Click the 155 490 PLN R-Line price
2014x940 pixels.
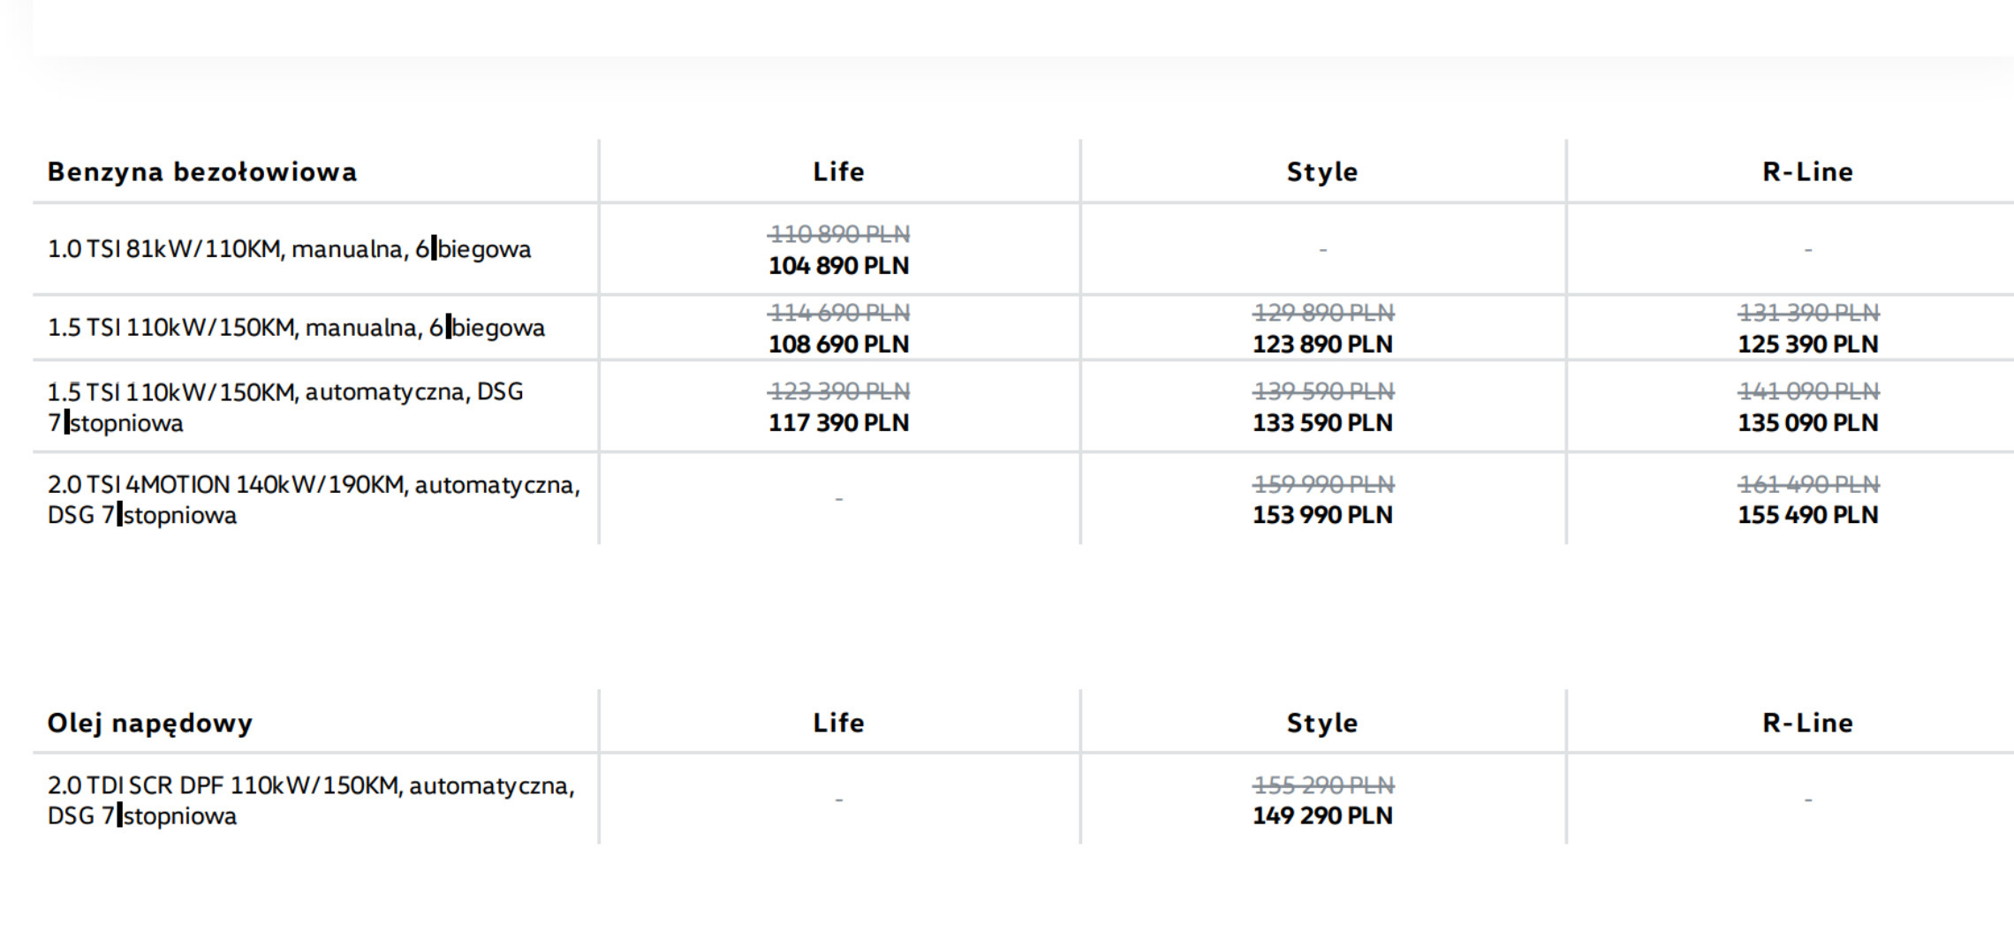(1807, 514)
